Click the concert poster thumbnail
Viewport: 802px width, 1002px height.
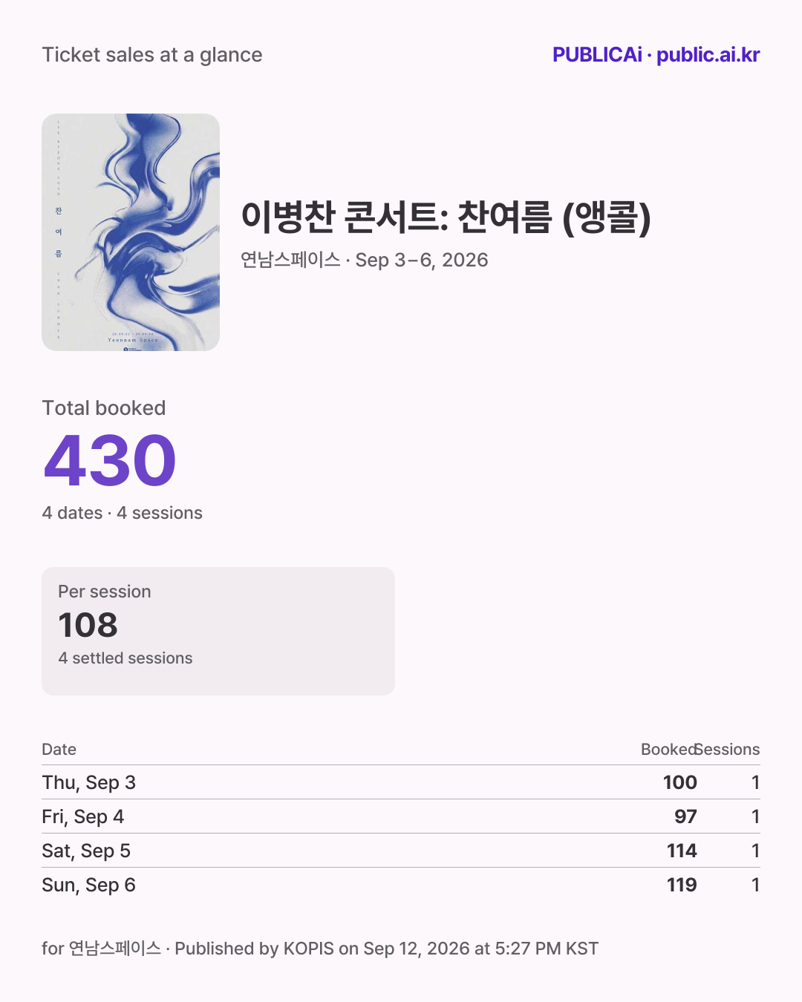pos(131,232)
